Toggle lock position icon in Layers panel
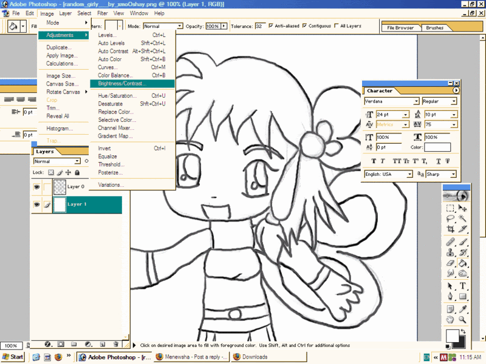 point(68,172)
